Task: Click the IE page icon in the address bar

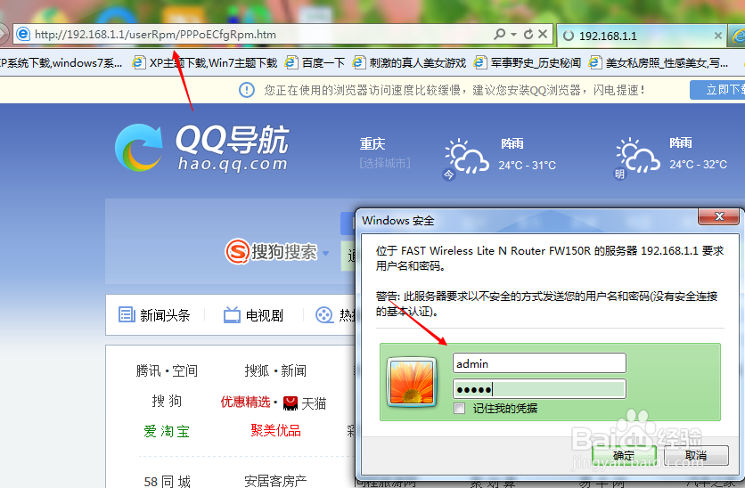Action: (x=23, y=34)
